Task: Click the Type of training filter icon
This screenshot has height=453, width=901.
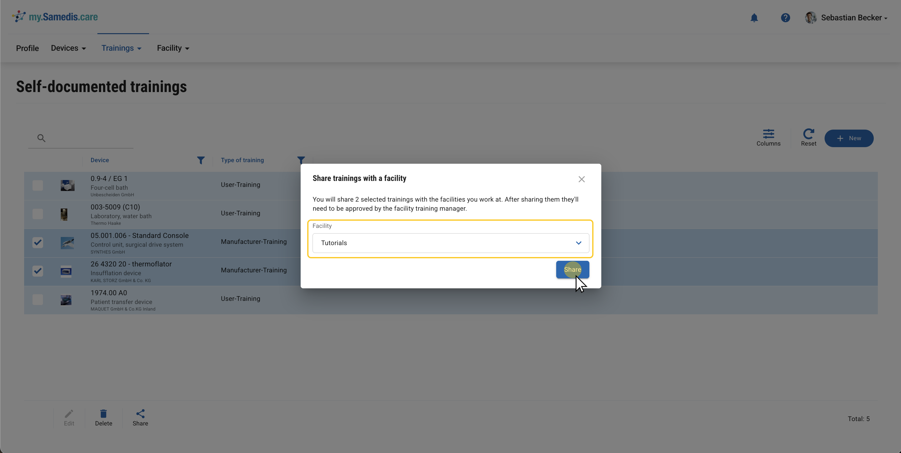Action: [x=301, y=160]
